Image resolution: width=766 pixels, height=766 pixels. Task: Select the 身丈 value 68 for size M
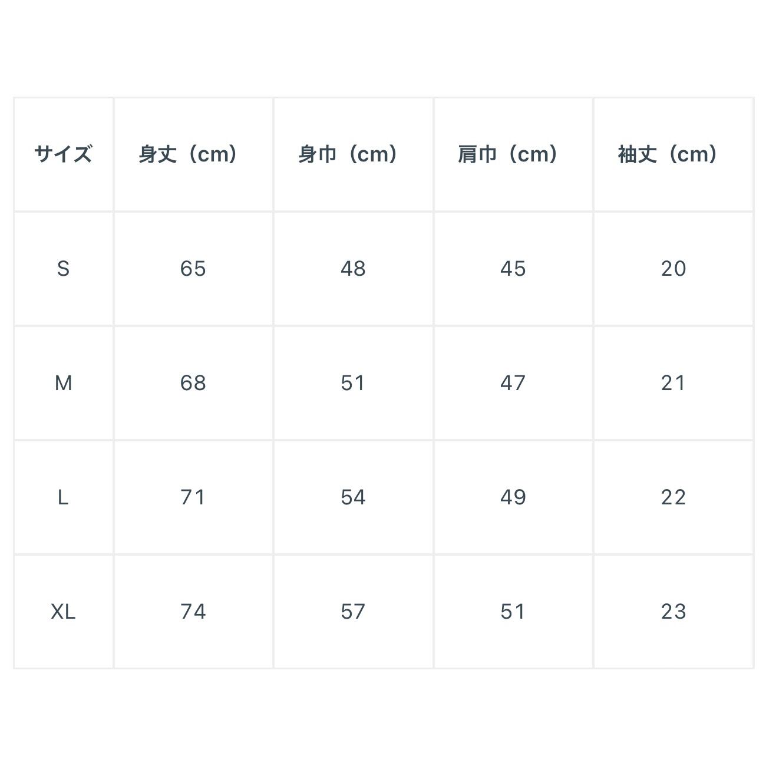pyautogui.click(x=193, y=383)
